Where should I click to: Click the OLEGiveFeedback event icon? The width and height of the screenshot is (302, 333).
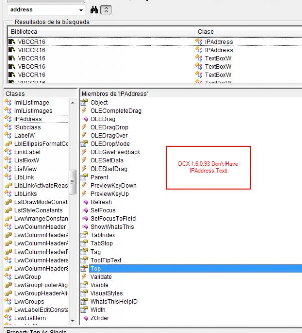pyautogui.click(x=84, y=152)
